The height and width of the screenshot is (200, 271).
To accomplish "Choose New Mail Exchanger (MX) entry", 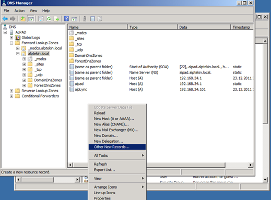I will [x=117, y=130].
